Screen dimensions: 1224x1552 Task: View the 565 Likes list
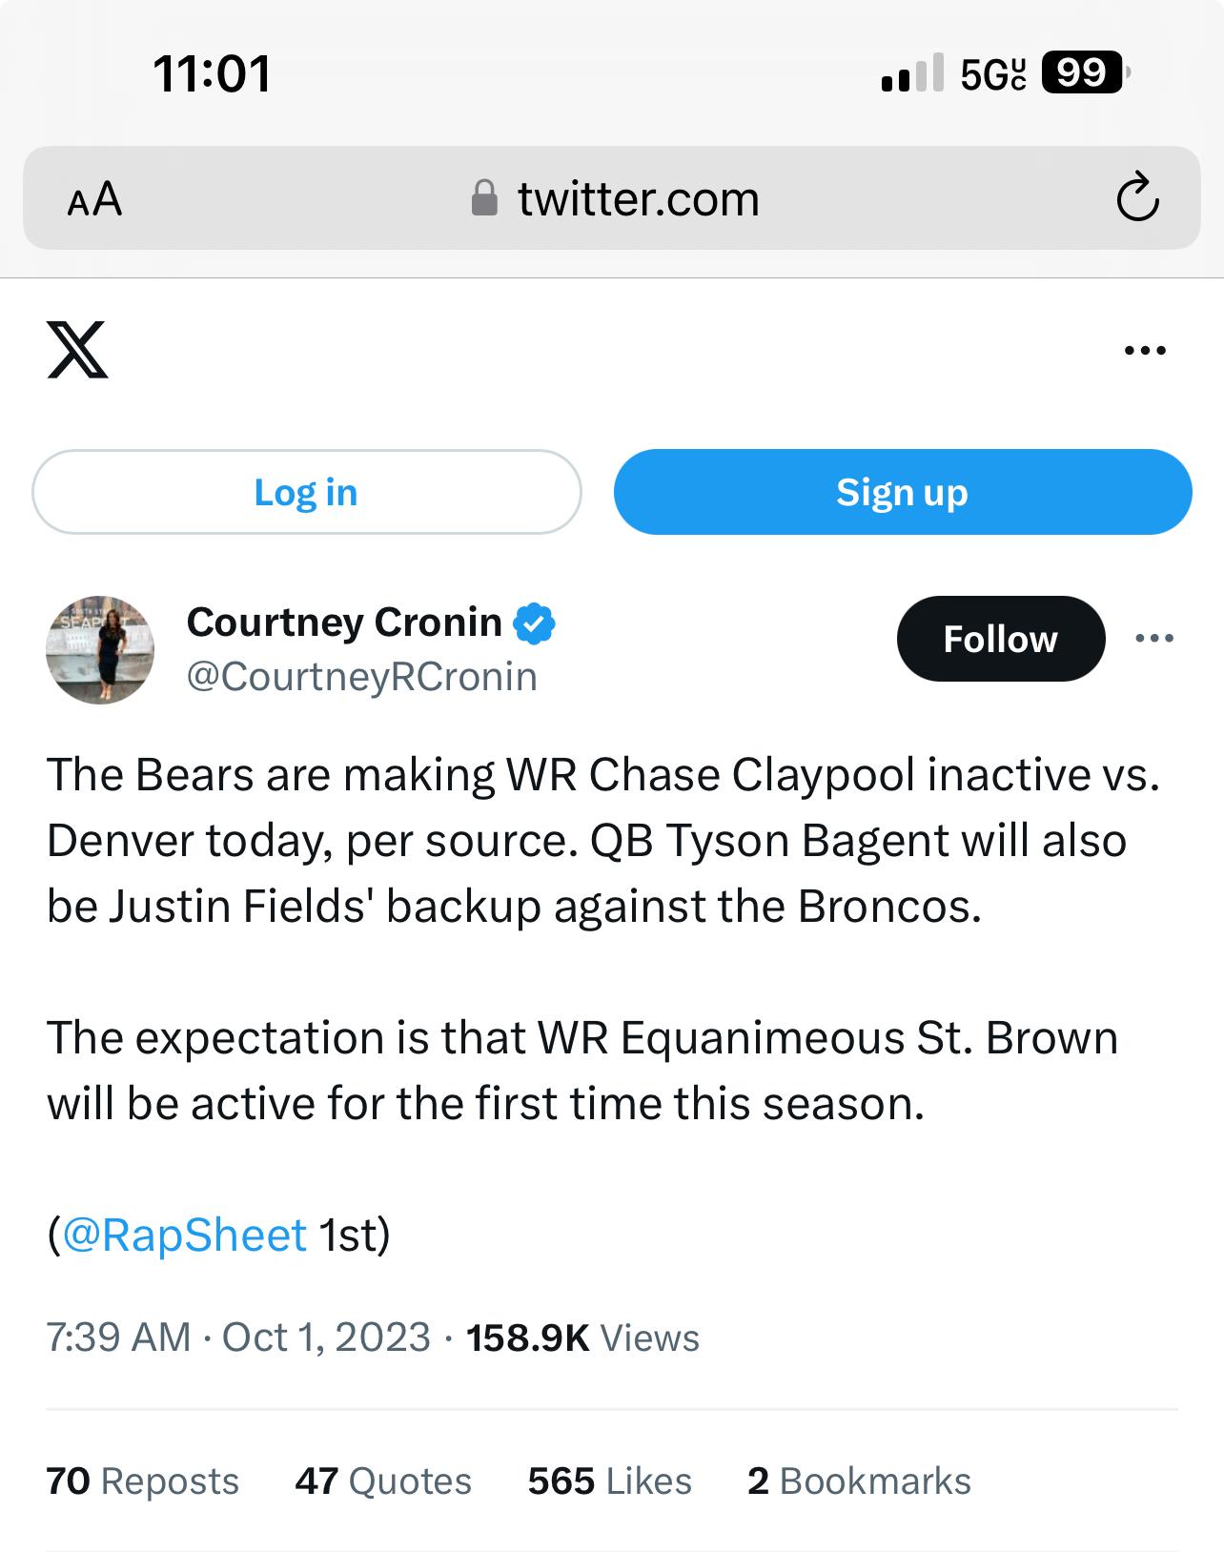tap(610, 1481)
